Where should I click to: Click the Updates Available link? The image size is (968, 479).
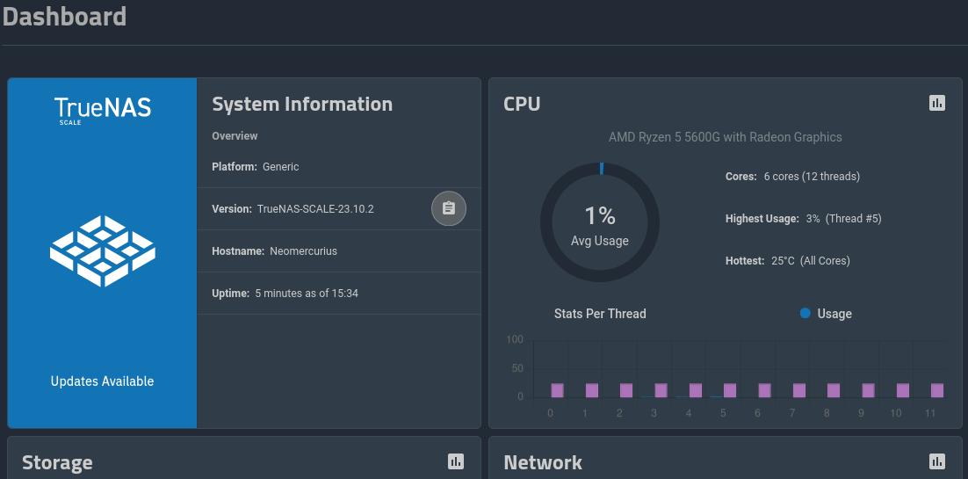[x=103, y=381]
